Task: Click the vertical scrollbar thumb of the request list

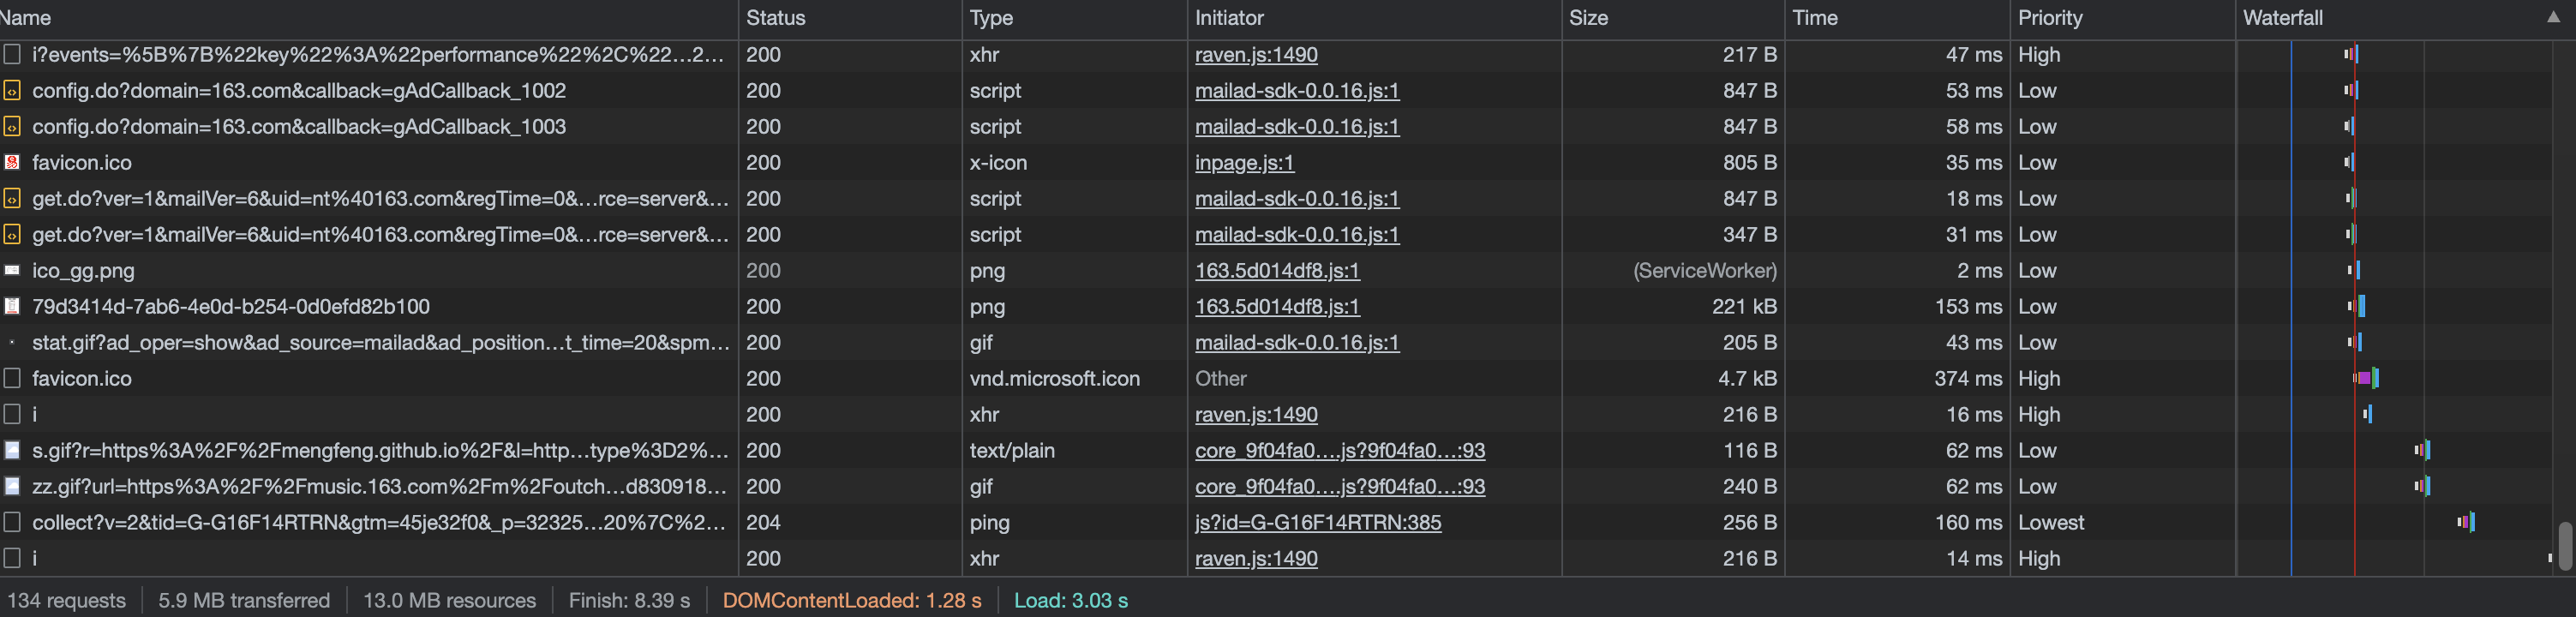Action: pyautogui.click(x=2565, y=545)
